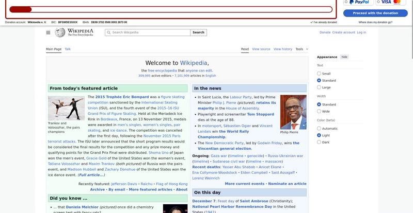Viewport: 413px width, 213px height.
Task: Select the VISA card payment option
Action: (391, 2)
